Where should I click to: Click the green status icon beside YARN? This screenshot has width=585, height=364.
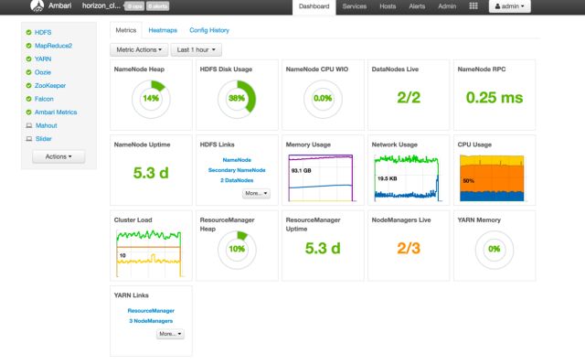[x=28, y=59]
